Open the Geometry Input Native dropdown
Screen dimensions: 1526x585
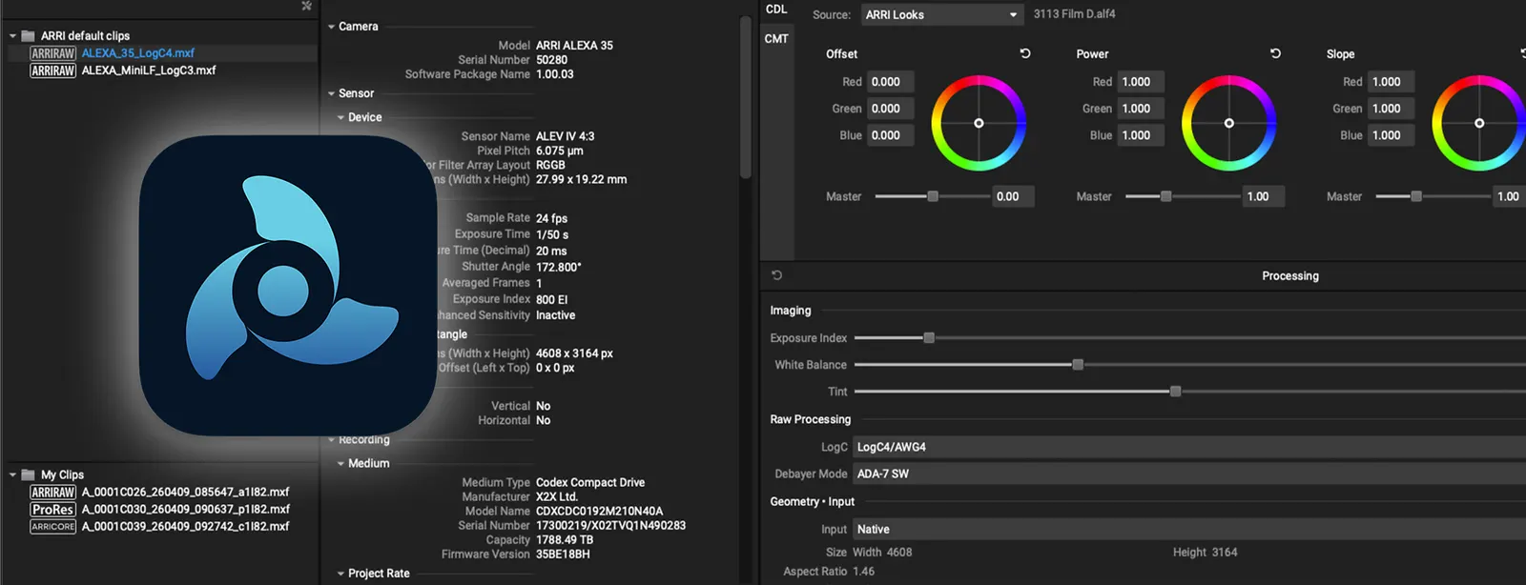(x=1188, y=529)
